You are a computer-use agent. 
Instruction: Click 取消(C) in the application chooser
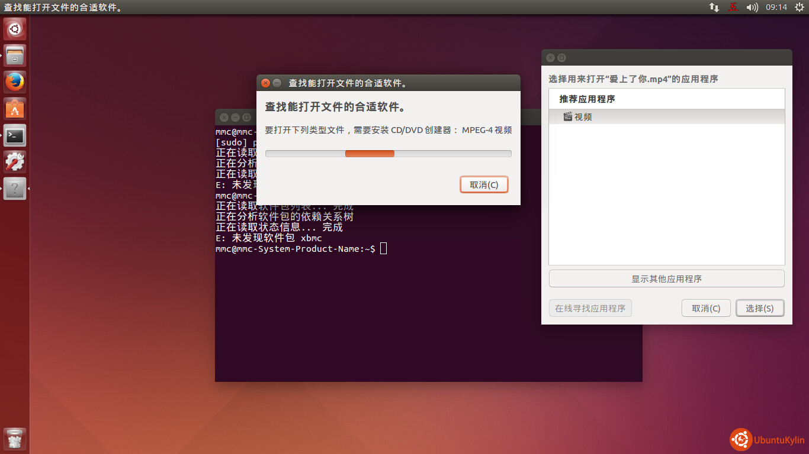[x=706, y=308]
